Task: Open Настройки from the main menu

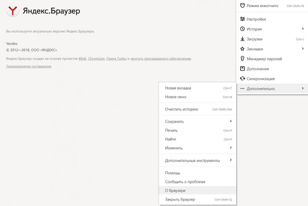Action: pyautogui.click(x=272, y=19)
